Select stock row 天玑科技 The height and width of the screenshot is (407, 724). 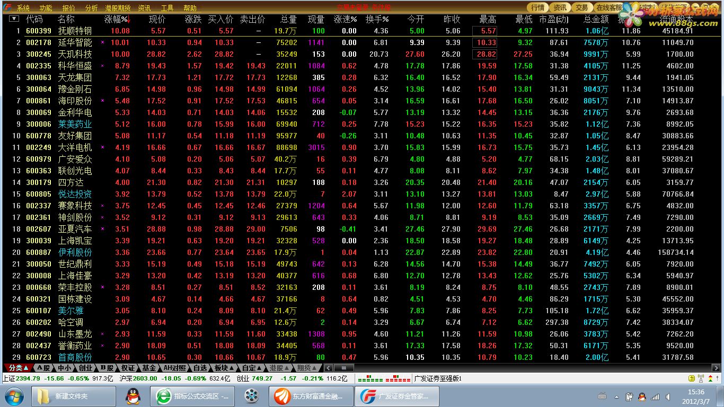tap(362, 54)
